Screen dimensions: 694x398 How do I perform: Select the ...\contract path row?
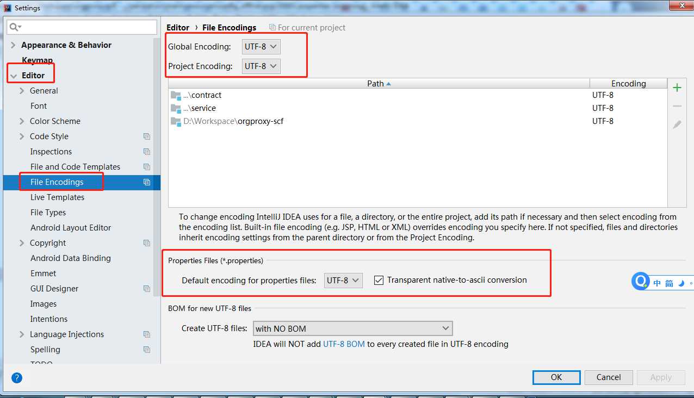pos(418,95)
